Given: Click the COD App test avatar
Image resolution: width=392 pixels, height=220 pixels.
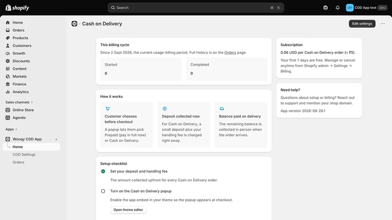Looking at the screenshot, I should [349, 8].
